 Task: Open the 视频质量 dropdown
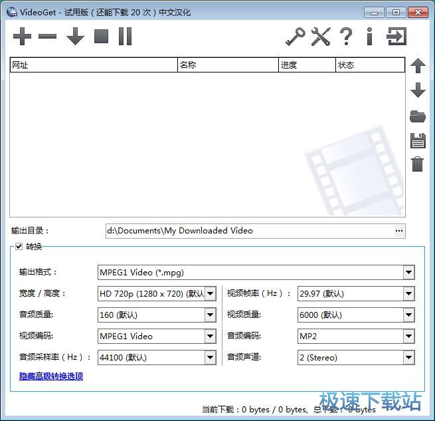coord(408,315)
